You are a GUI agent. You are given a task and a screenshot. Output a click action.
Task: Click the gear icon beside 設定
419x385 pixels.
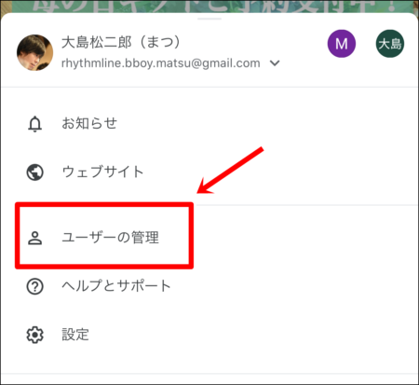pyautogui.click(x=34, y=335)
